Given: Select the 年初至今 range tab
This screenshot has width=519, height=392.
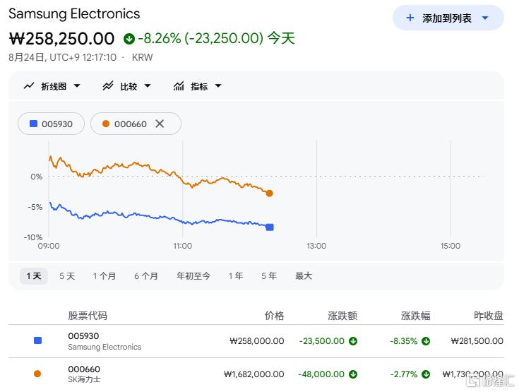Looking at the screenshot, I should click(x=193, y=275).
